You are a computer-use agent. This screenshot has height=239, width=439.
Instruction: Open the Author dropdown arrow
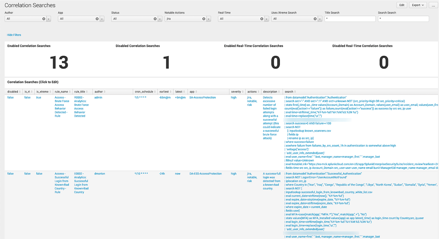point(49,19)
